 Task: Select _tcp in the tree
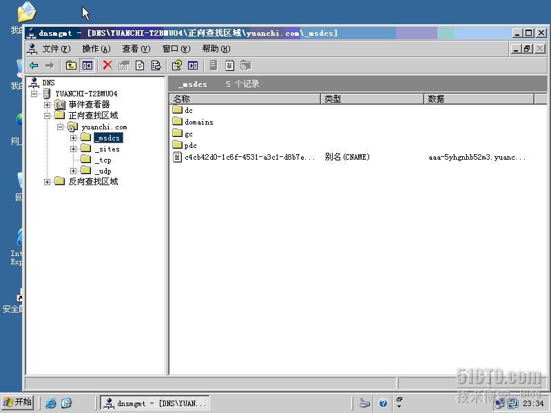click(x=103, y=160)
